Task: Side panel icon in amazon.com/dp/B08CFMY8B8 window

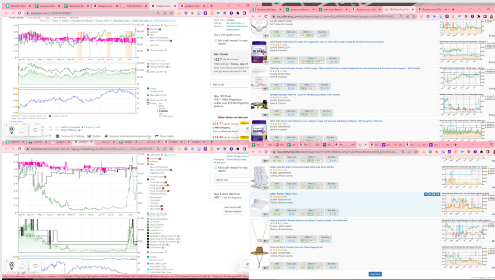Action: coord(244,13)
